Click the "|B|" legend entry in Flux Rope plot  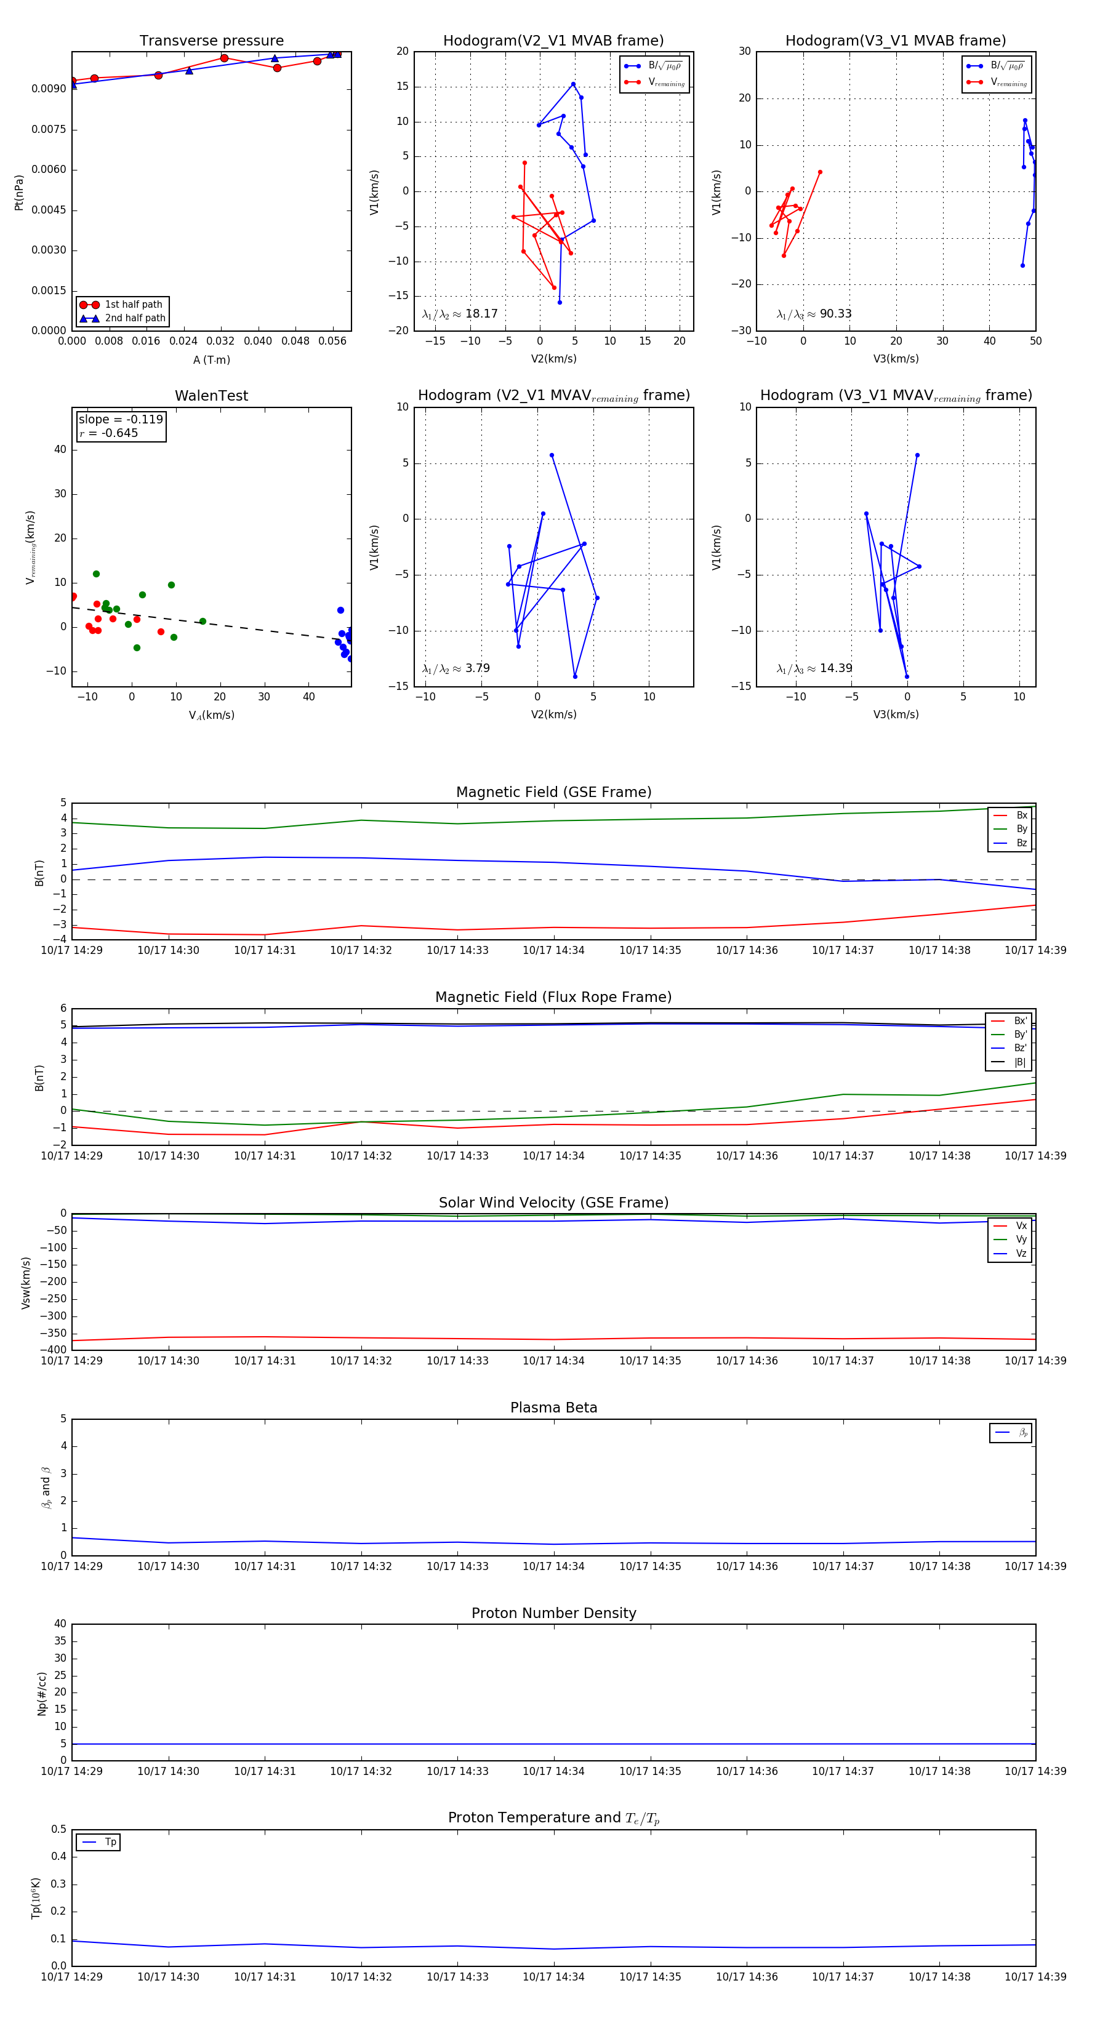point(1009,1063)
